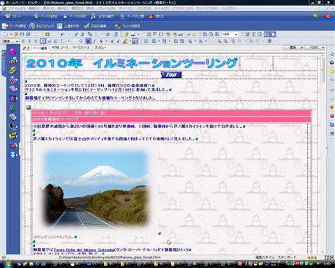
Task: Click the zoom out magnifier icon
Action: point(211,34)
